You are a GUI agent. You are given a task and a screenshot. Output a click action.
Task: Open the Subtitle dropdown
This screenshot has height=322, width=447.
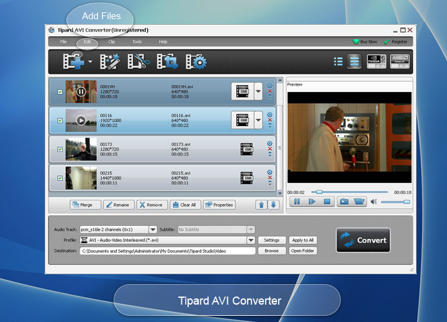(251, 230)
